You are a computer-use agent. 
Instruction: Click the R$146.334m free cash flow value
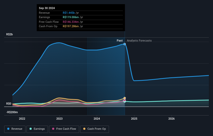click(71, 22)
